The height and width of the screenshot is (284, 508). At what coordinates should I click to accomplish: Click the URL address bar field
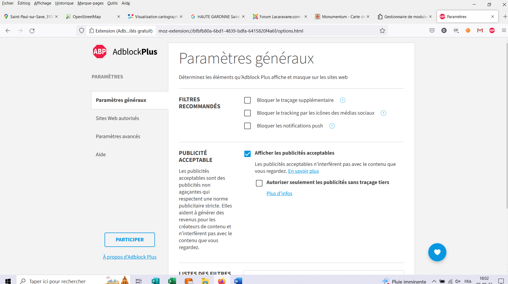click(267, 31)
